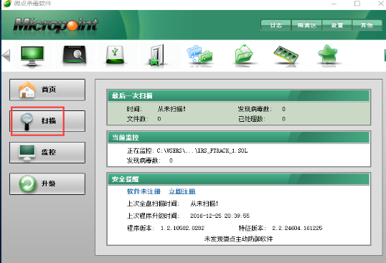Click the 软件未注册 notice text
386x263 pixels.
coord(143,191)
